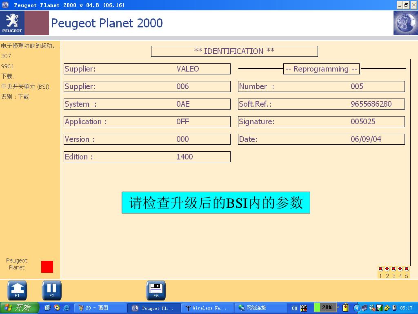Open the Wireless Ne... taskbar window

coord(207,308)
